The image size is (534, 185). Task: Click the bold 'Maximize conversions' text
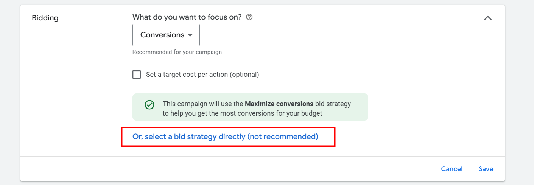(x=279, y=104)
